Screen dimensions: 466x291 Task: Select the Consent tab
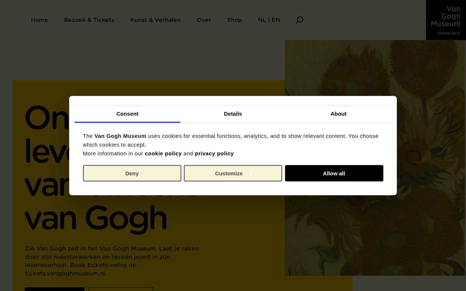click(x=127, y=114)
